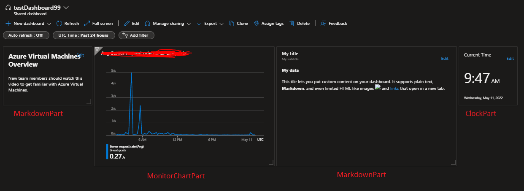This screenshot has height=191, width=524.
Task: Click the New dashboard plus icon
Action: 8,24
